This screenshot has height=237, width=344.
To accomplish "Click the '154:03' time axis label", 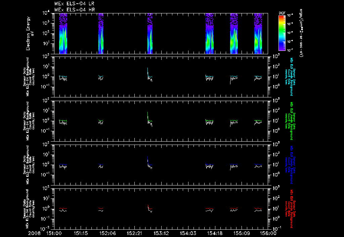I will pos(188,233).
